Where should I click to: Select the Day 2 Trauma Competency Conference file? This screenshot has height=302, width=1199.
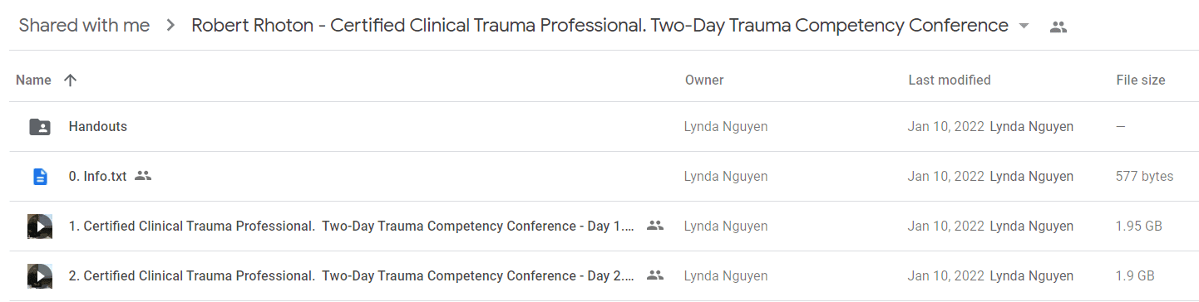pyautogui.click(x=351, y=275)
